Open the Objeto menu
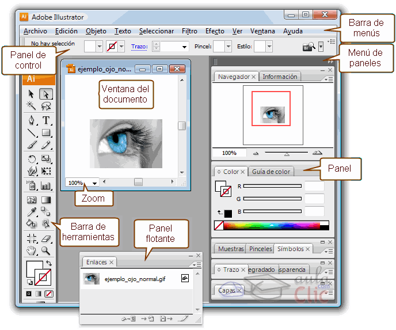396x330 pixels. (x=96, y=31)
